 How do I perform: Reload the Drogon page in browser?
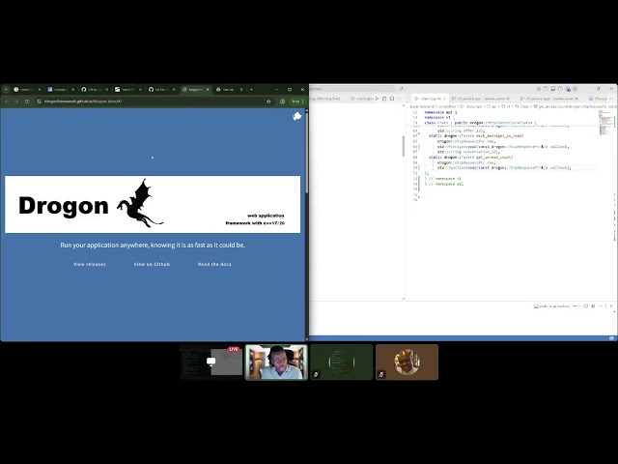click(27, 101)
